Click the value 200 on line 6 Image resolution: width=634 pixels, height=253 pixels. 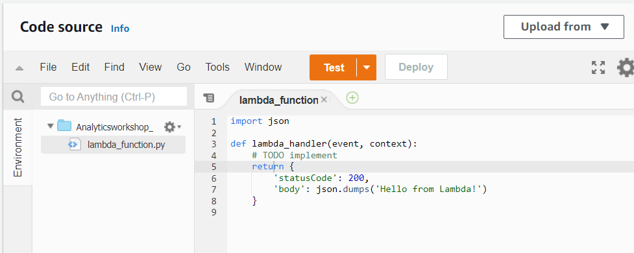click(356, 178)
